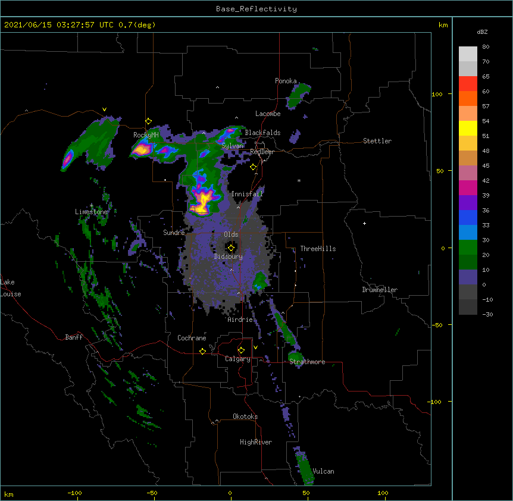This screenshot has width=513, height=501.
Task: Click the Didsbury label
Action: click(x=229, y=256)
